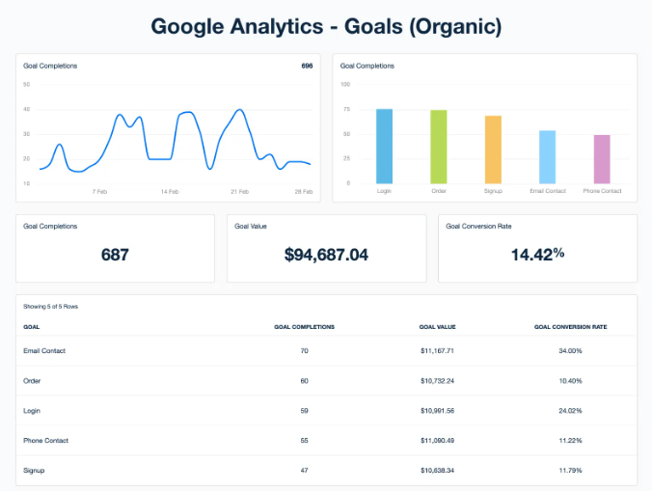Click the Login bar in chart
This screenshot has height=491, width=652.
(x=384, y=147)
